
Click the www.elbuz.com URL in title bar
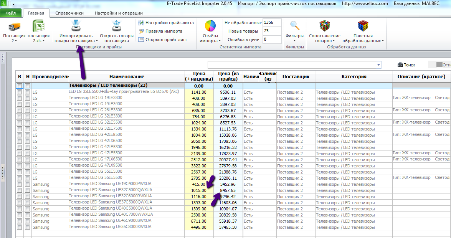(365, 3)
